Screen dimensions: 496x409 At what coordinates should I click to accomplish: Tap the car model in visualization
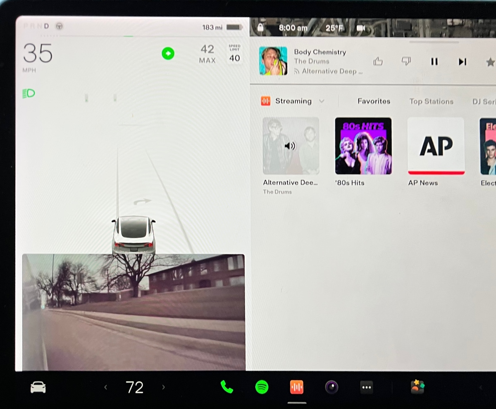tap(134, 235)
